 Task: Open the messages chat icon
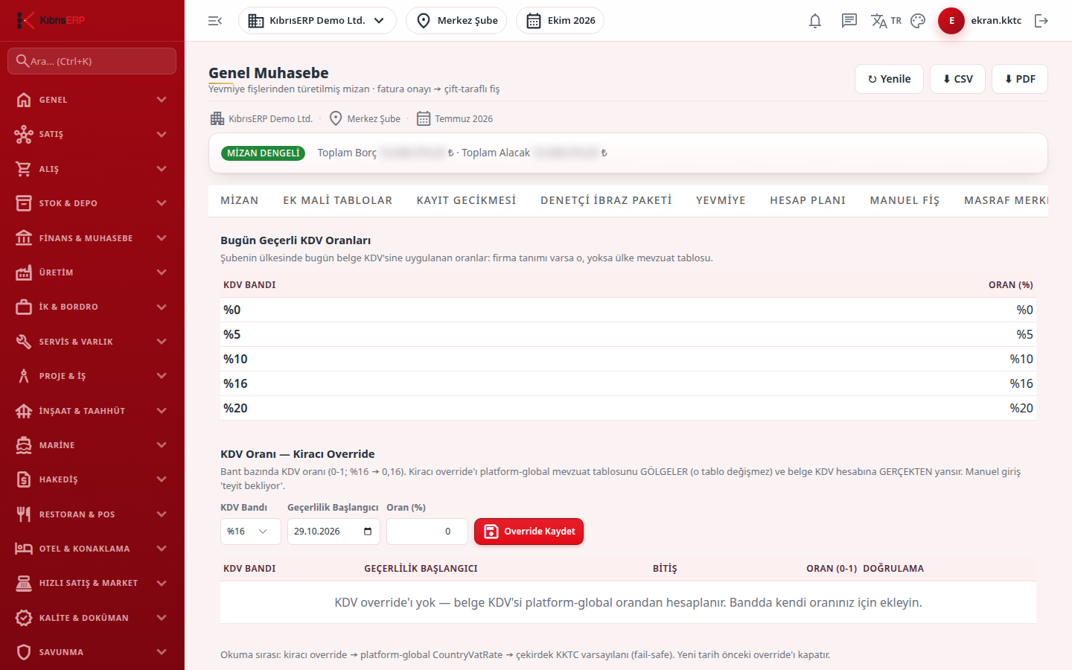[x=849, y=21]
